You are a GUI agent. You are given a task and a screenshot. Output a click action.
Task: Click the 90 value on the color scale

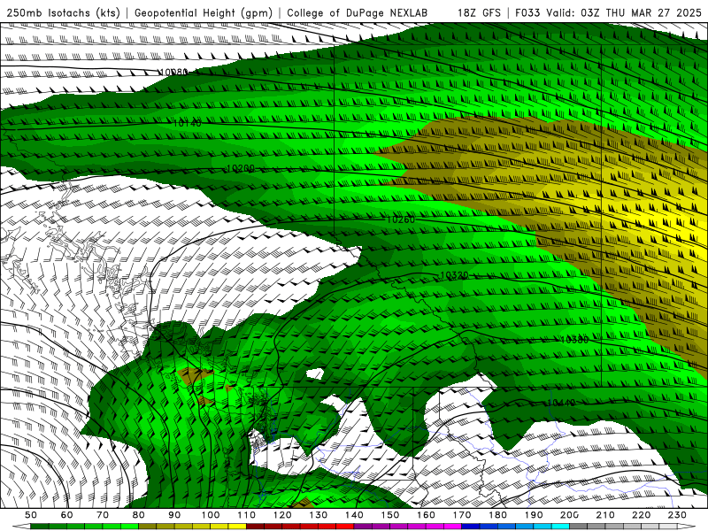pos(174,515)
